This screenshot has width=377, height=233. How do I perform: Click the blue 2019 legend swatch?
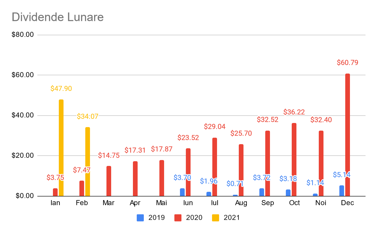click(x=140, y=218)
